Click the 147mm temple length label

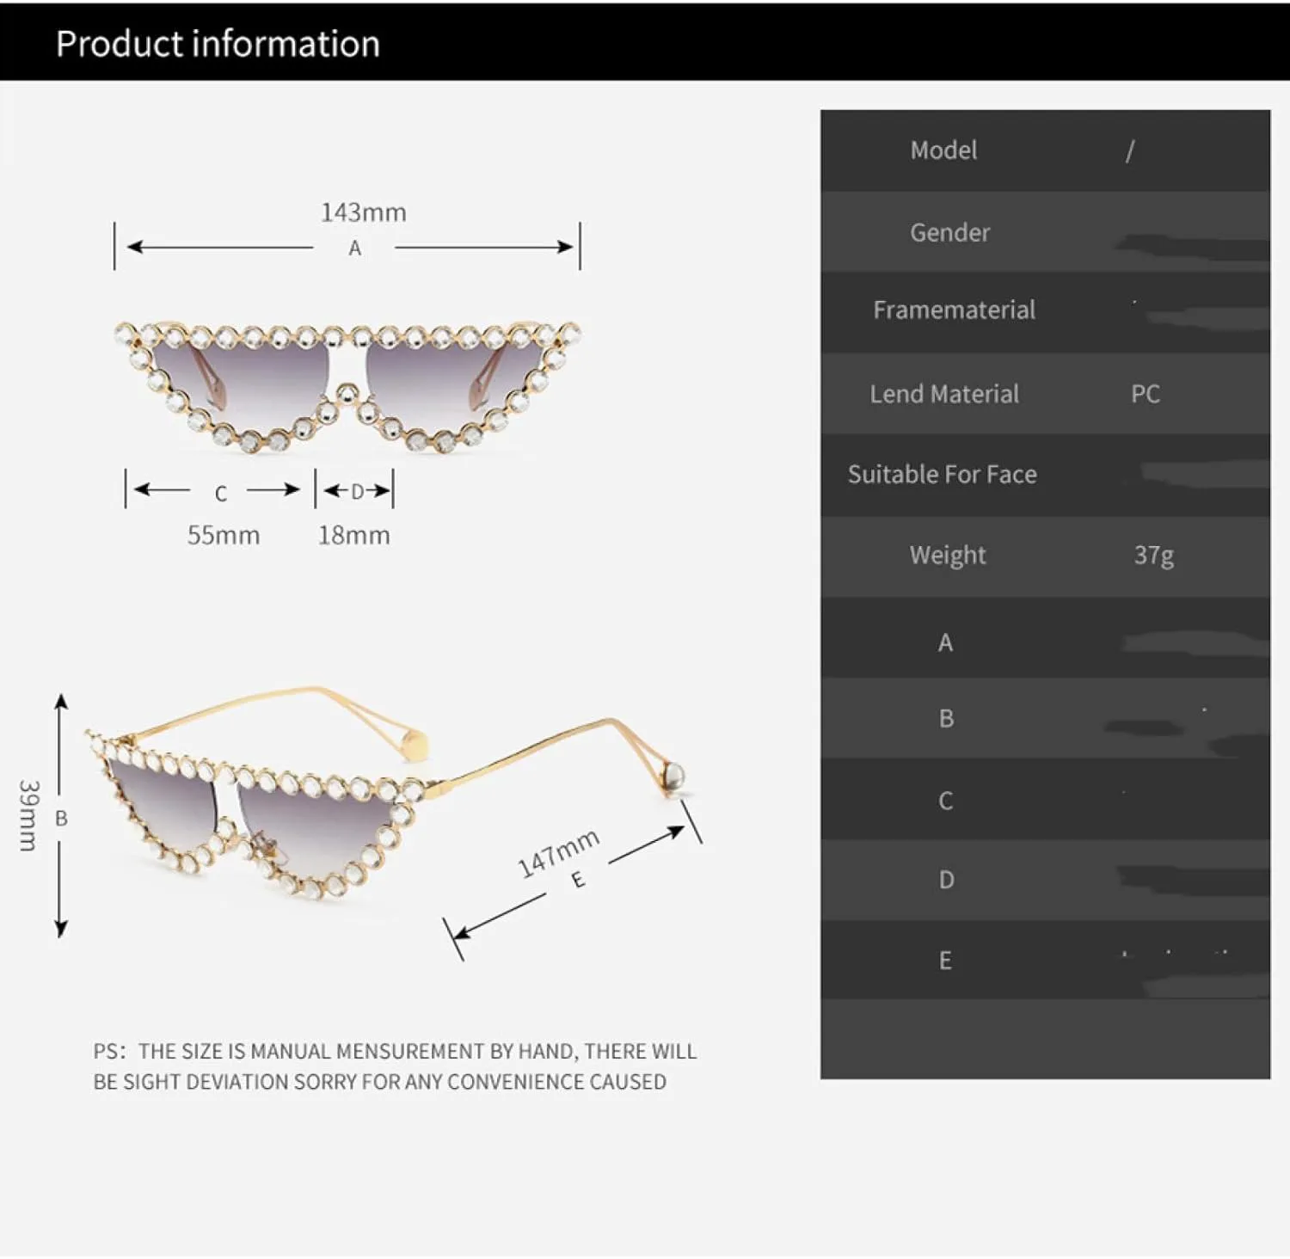(557, 852)
